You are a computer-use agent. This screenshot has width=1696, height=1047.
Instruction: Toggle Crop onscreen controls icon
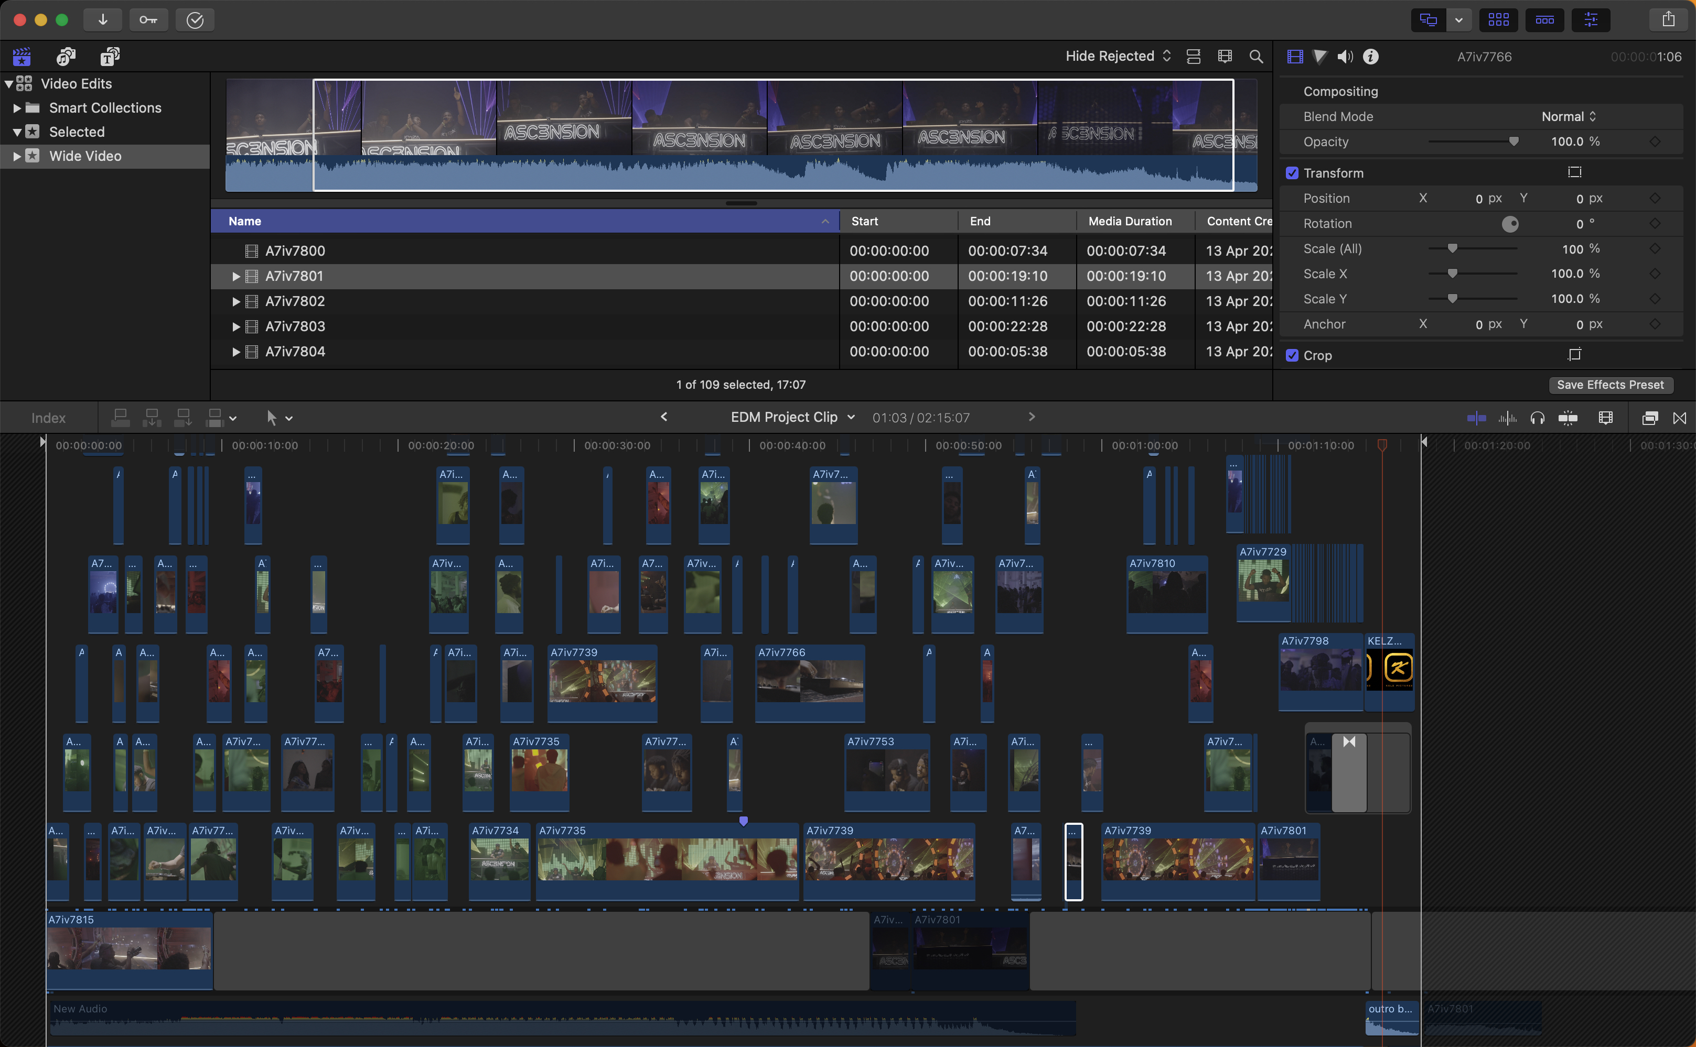[x=1575, y=355]
